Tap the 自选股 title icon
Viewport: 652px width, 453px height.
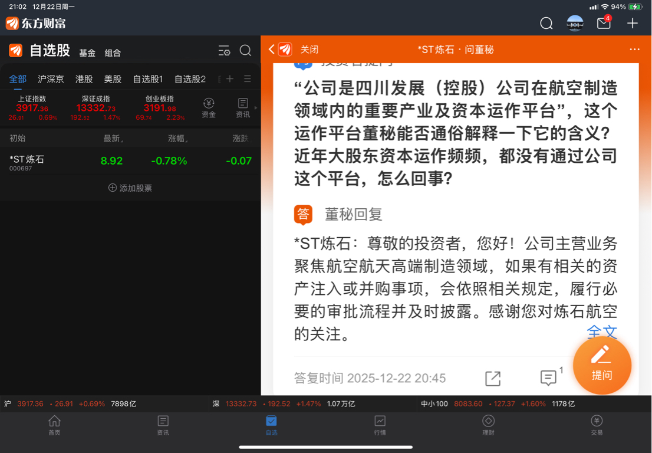pyautogui.click(x=16, y=51)
